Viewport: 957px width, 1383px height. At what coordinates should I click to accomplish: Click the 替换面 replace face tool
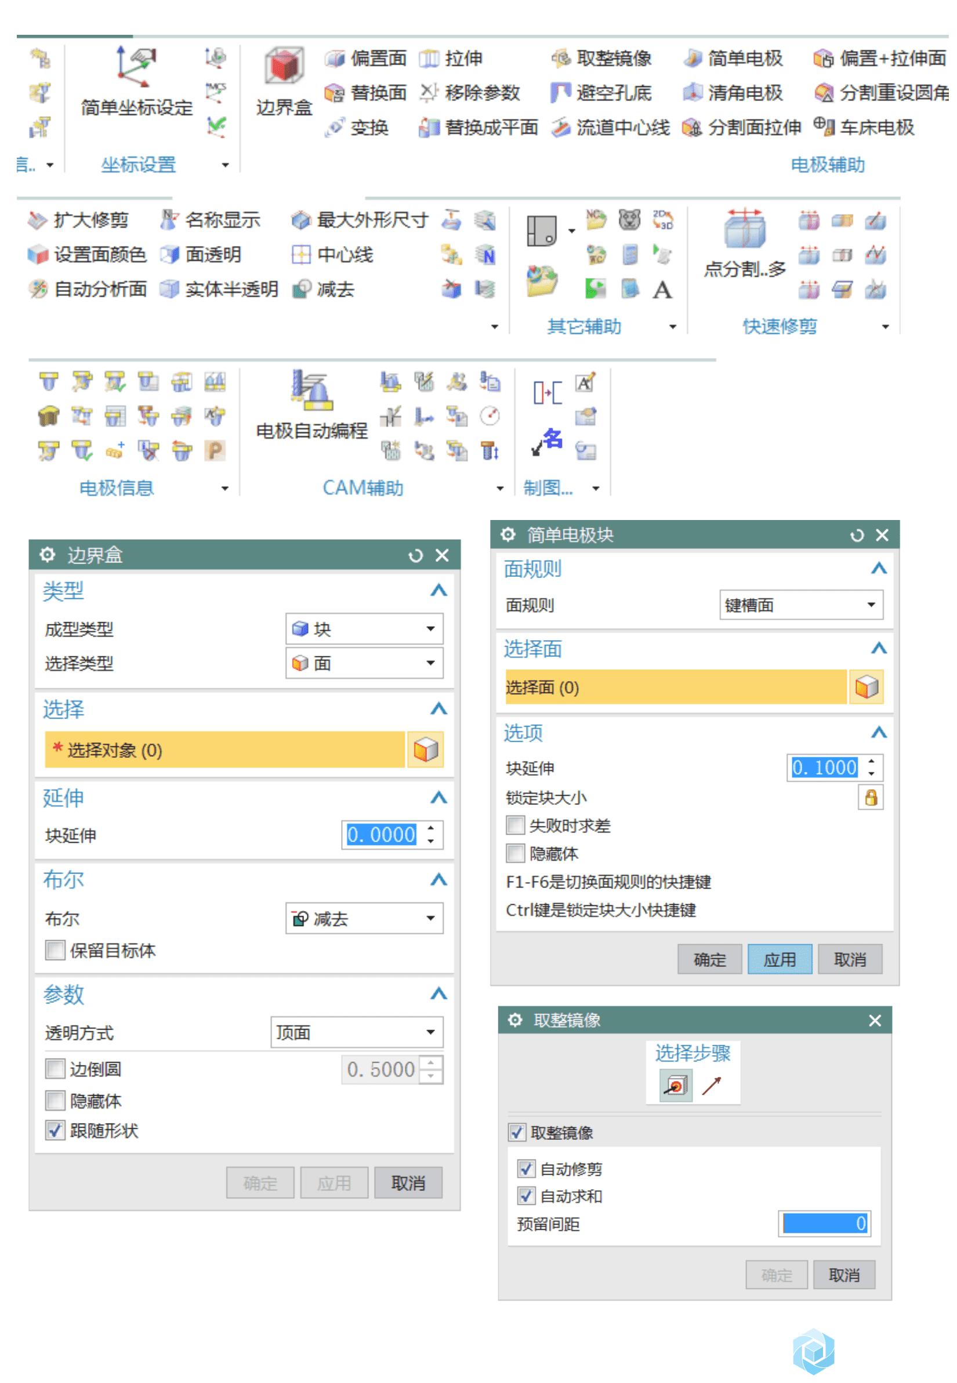(365, 92)
